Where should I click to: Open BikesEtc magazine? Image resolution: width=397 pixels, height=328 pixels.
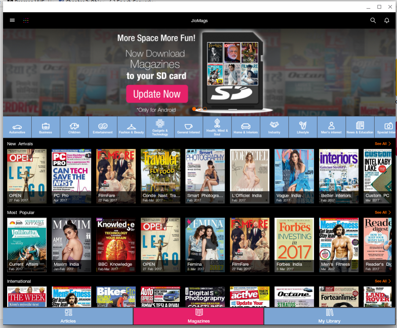tap(116, 297)
